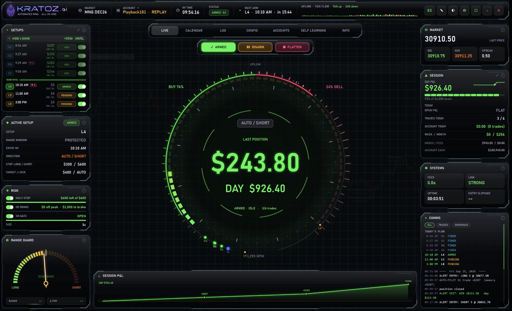
Task: Open the Session panel info icon
Action: tap(503, 75)
